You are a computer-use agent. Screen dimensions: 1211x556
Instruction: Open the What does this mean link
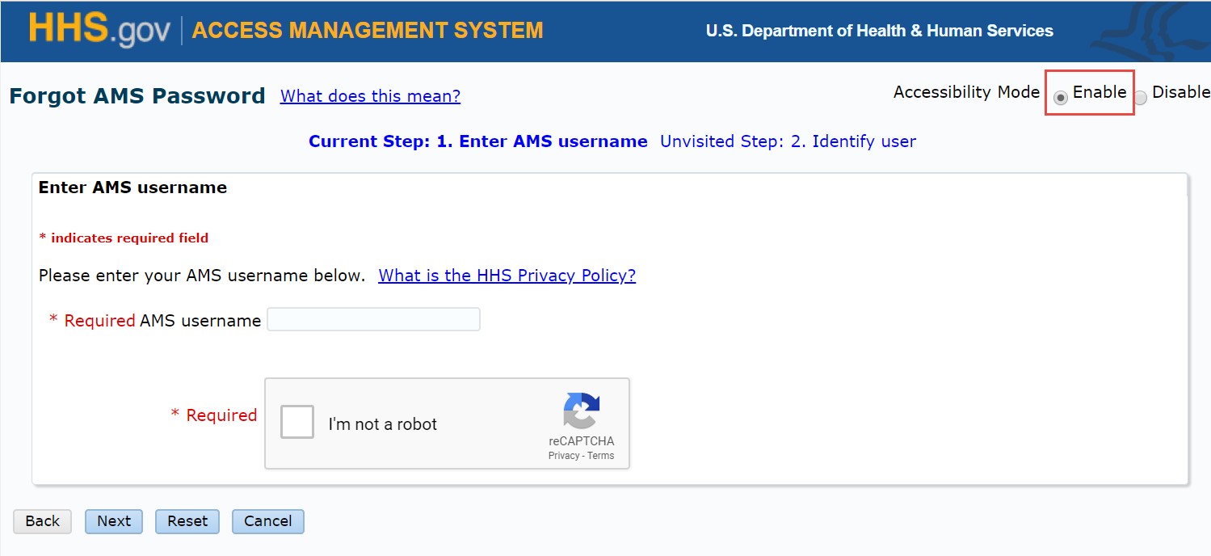369,96
